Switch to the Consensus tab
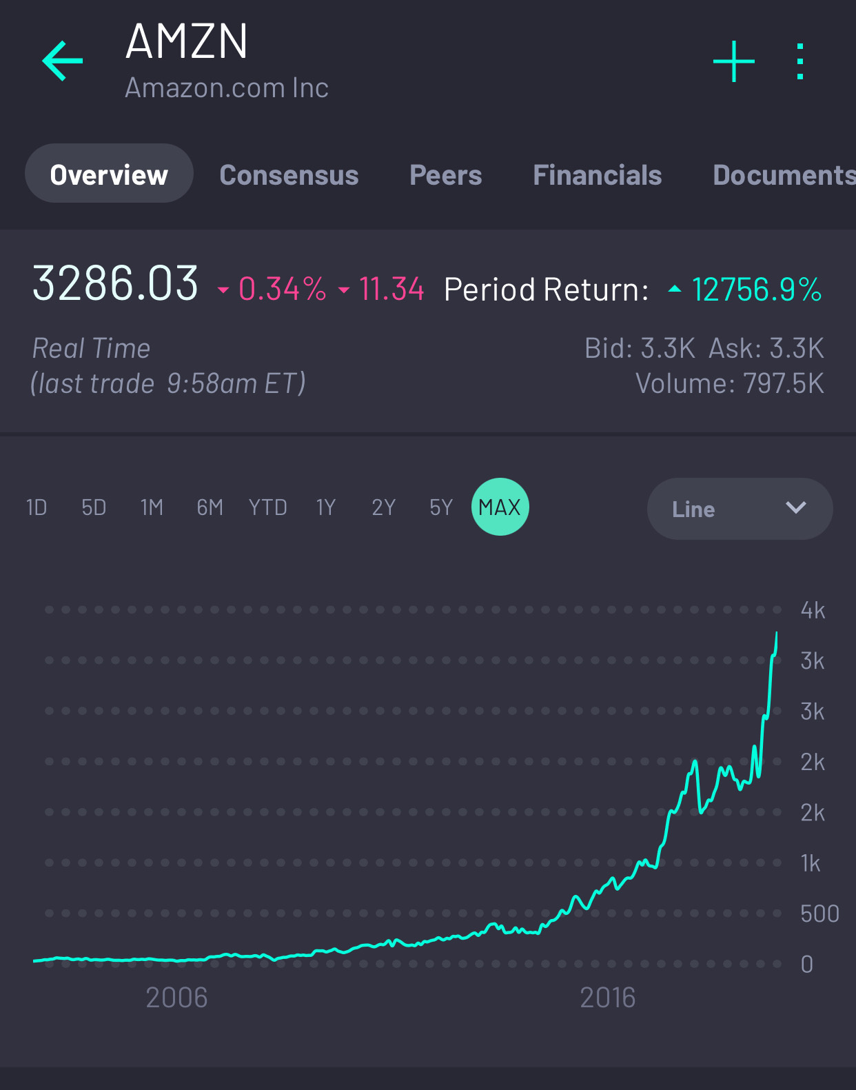The height and width of the screenshot is (1090, 856). [289, 175]
